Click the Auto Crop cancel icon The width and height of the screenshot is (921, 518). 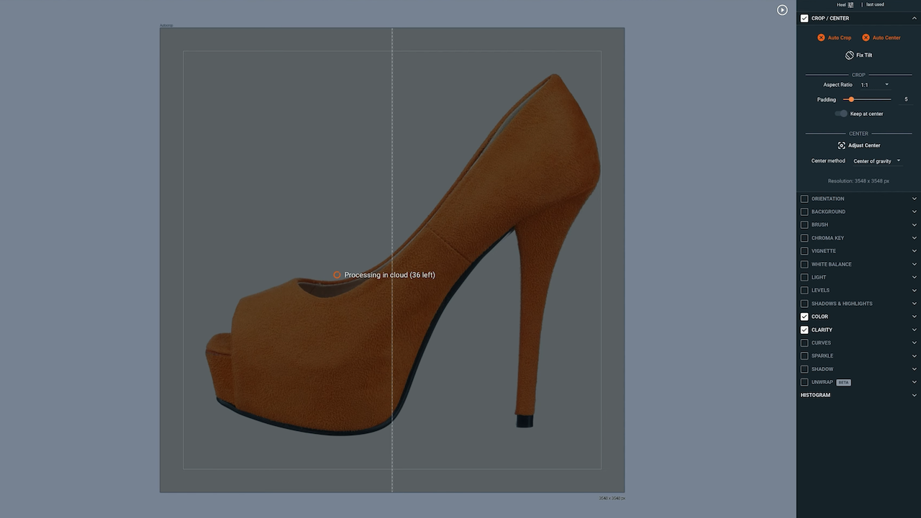click(x=821, y=37)
